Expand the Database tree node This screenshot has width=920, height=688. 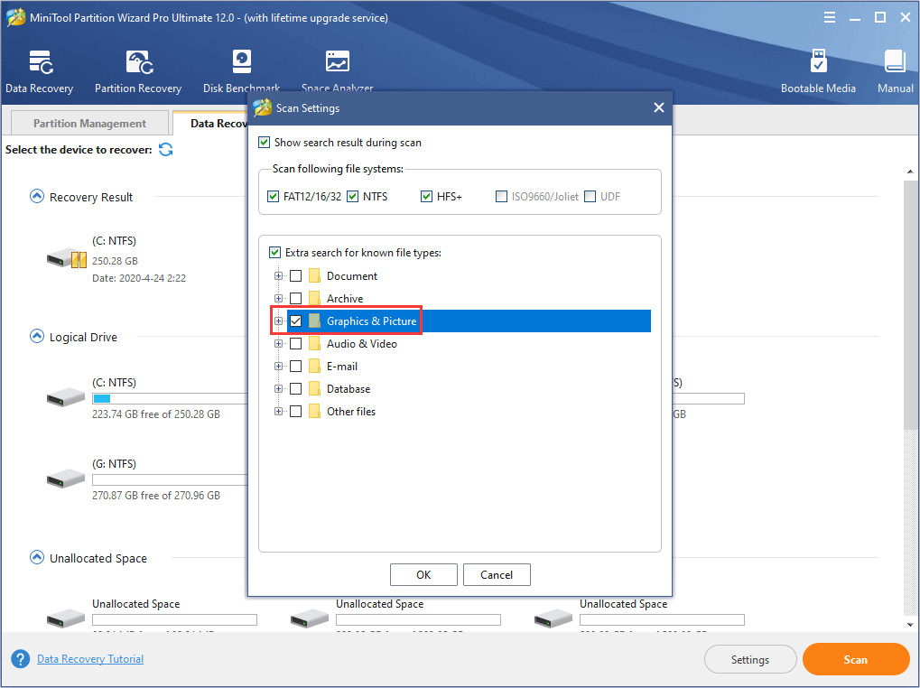[279, 389]
